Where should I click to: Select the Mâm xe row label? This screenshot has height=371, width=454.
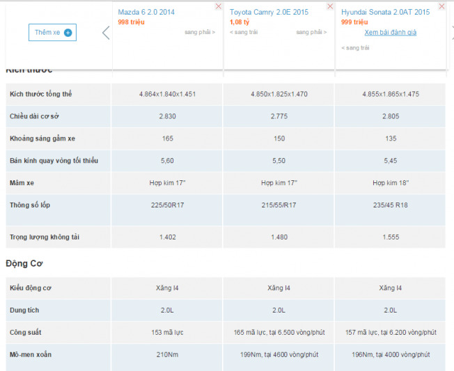[22, 183]
